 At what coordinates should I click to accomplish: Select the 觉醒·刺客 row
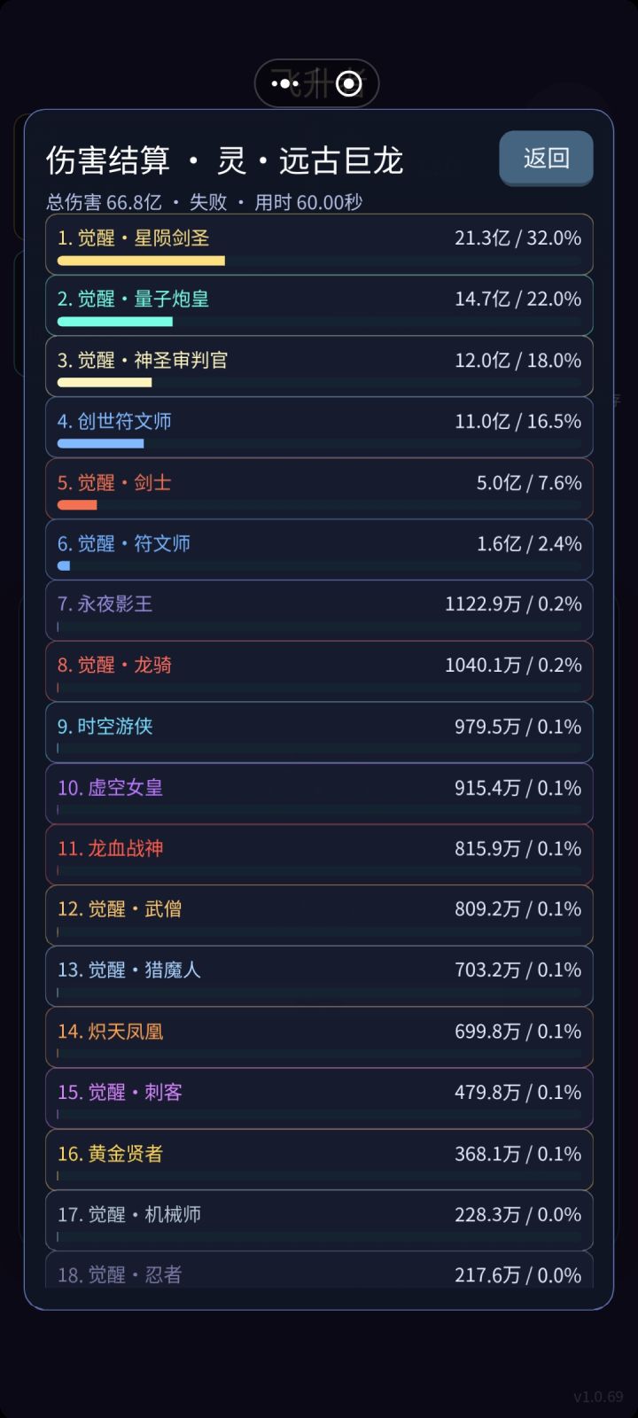[319, 1099]
